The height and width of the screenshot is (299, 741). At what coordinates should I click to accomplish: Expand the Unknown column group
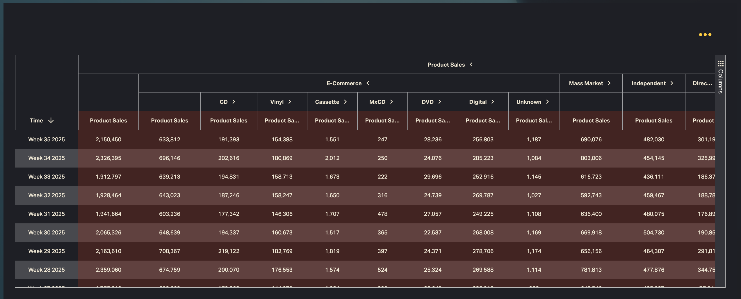pyautogui.click(x=547, y=102)
